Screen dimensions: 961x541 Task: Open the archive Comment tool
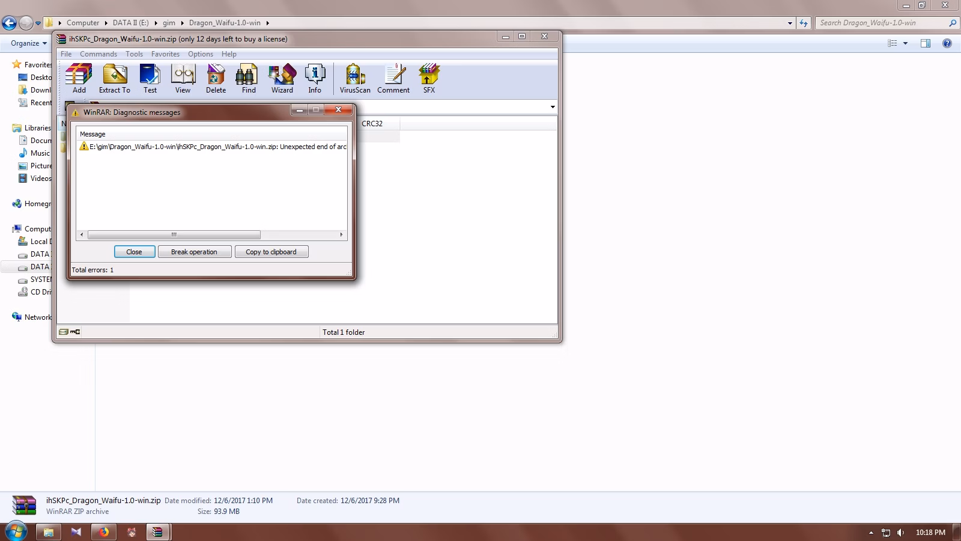(393, 79)
